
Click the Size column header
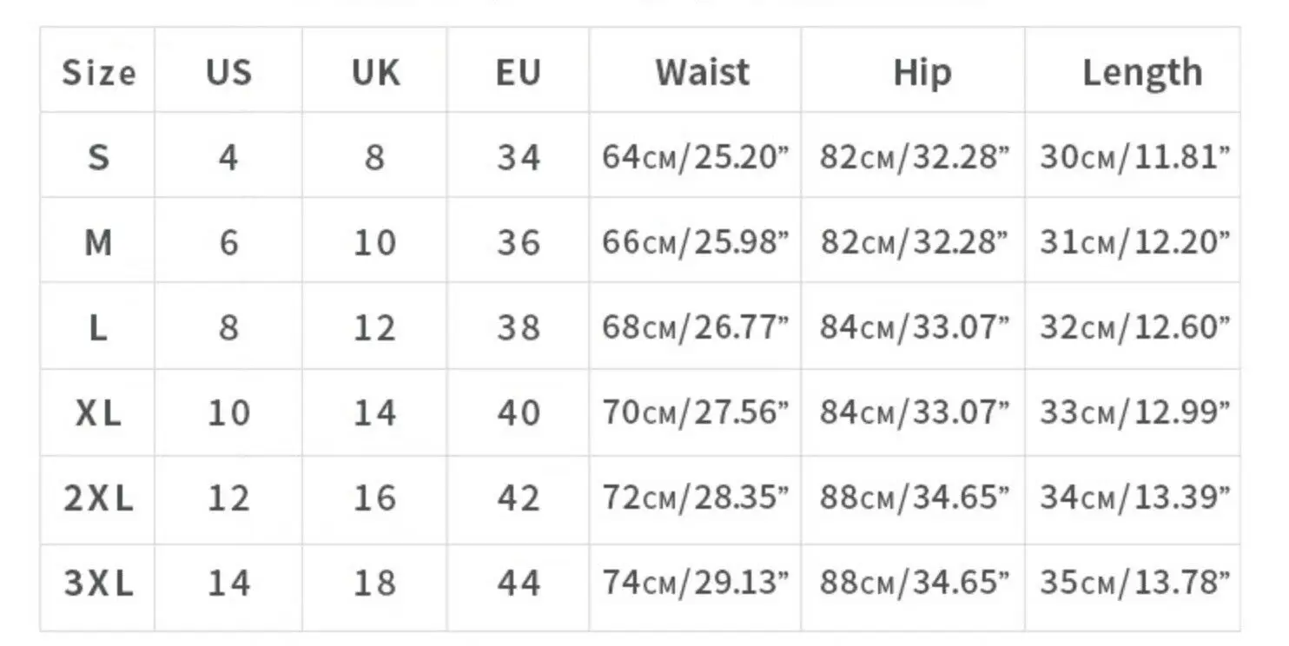(98, 72)
